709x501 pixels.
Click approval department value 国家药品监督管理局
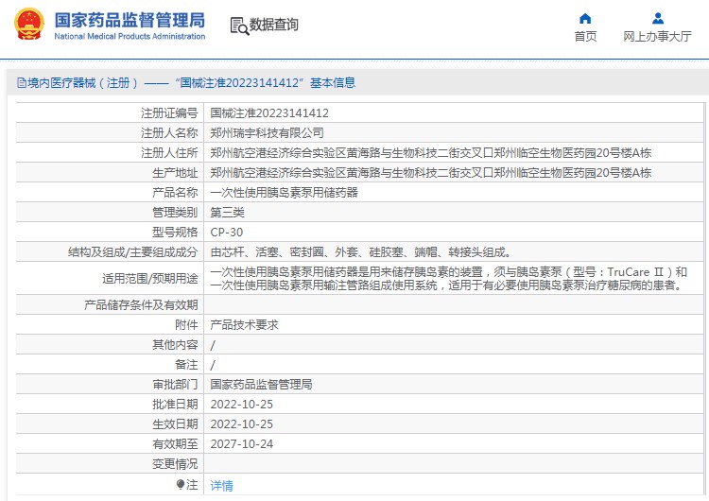[x=261, y=385]
